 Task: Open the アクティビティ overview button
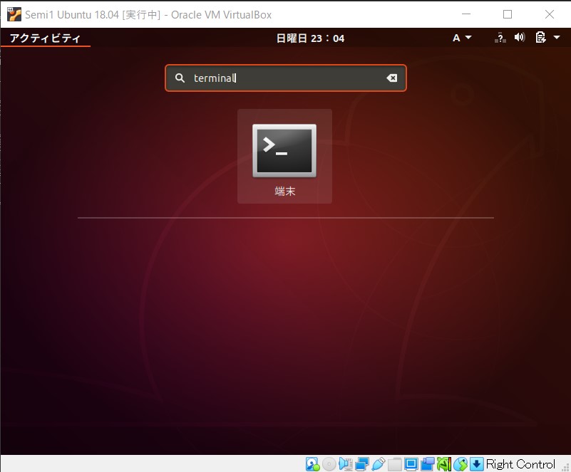point(45,38)
